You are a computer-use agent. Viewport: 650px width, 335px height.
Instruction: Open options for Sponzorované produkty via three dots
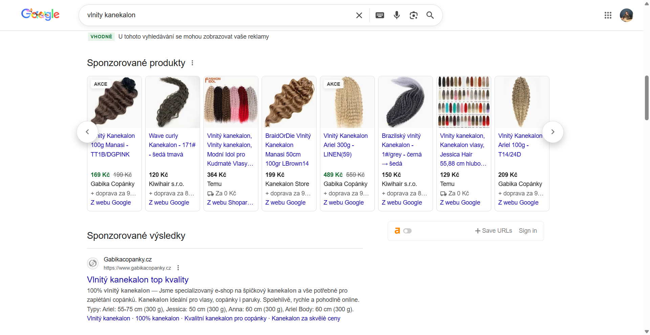click(x=192, y=63)
